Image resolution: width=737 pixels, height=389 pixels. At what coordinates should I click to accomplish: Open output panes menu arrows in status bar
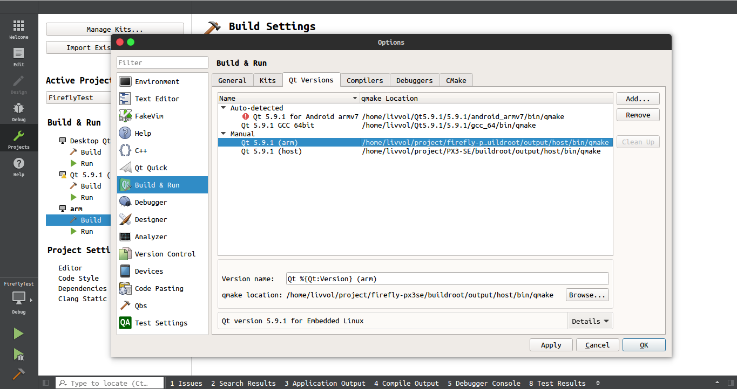(x=597, y=383)
